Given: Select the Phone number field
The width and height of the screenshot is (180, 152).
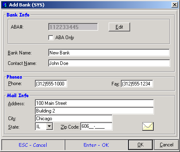Looking at the screenshot, I should coord(51,84).
